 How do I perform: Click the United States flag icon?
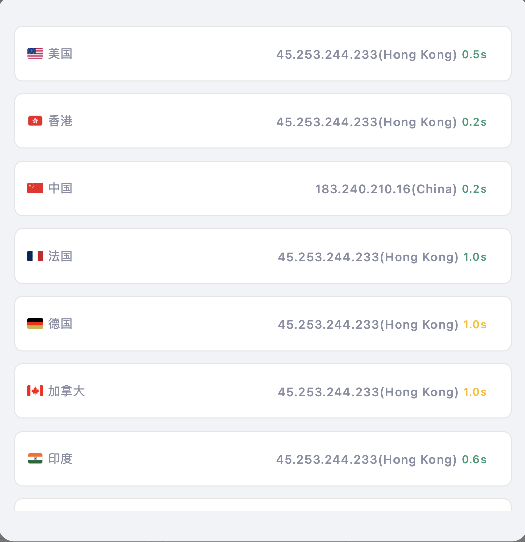[35, 54]
